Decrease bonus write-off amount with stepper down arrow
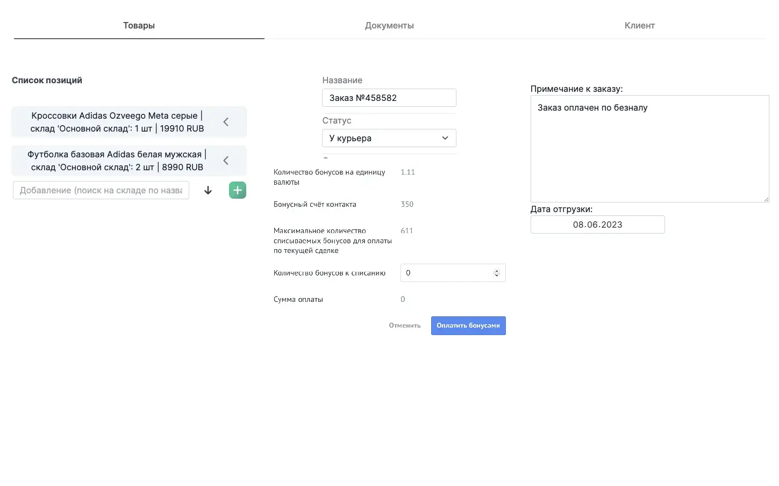This screenshot has height=486, width=779. pos(496,275)
